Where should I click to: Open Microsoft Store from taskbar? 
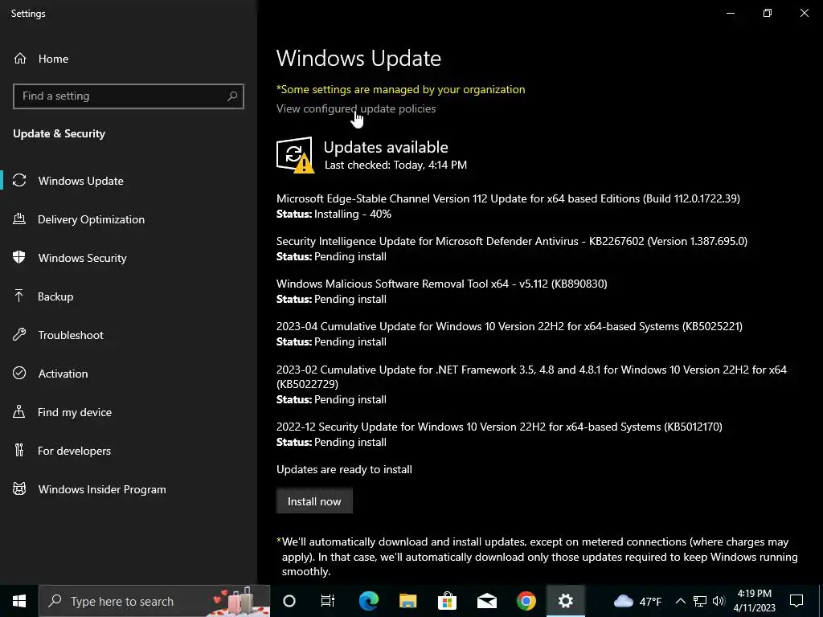tap(447, 601)
